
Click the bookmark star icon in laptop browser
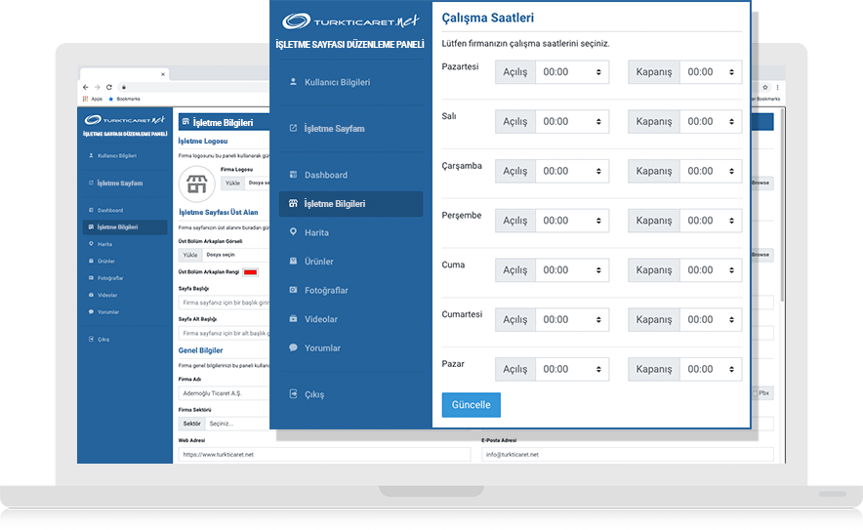(x=765, y=87)
